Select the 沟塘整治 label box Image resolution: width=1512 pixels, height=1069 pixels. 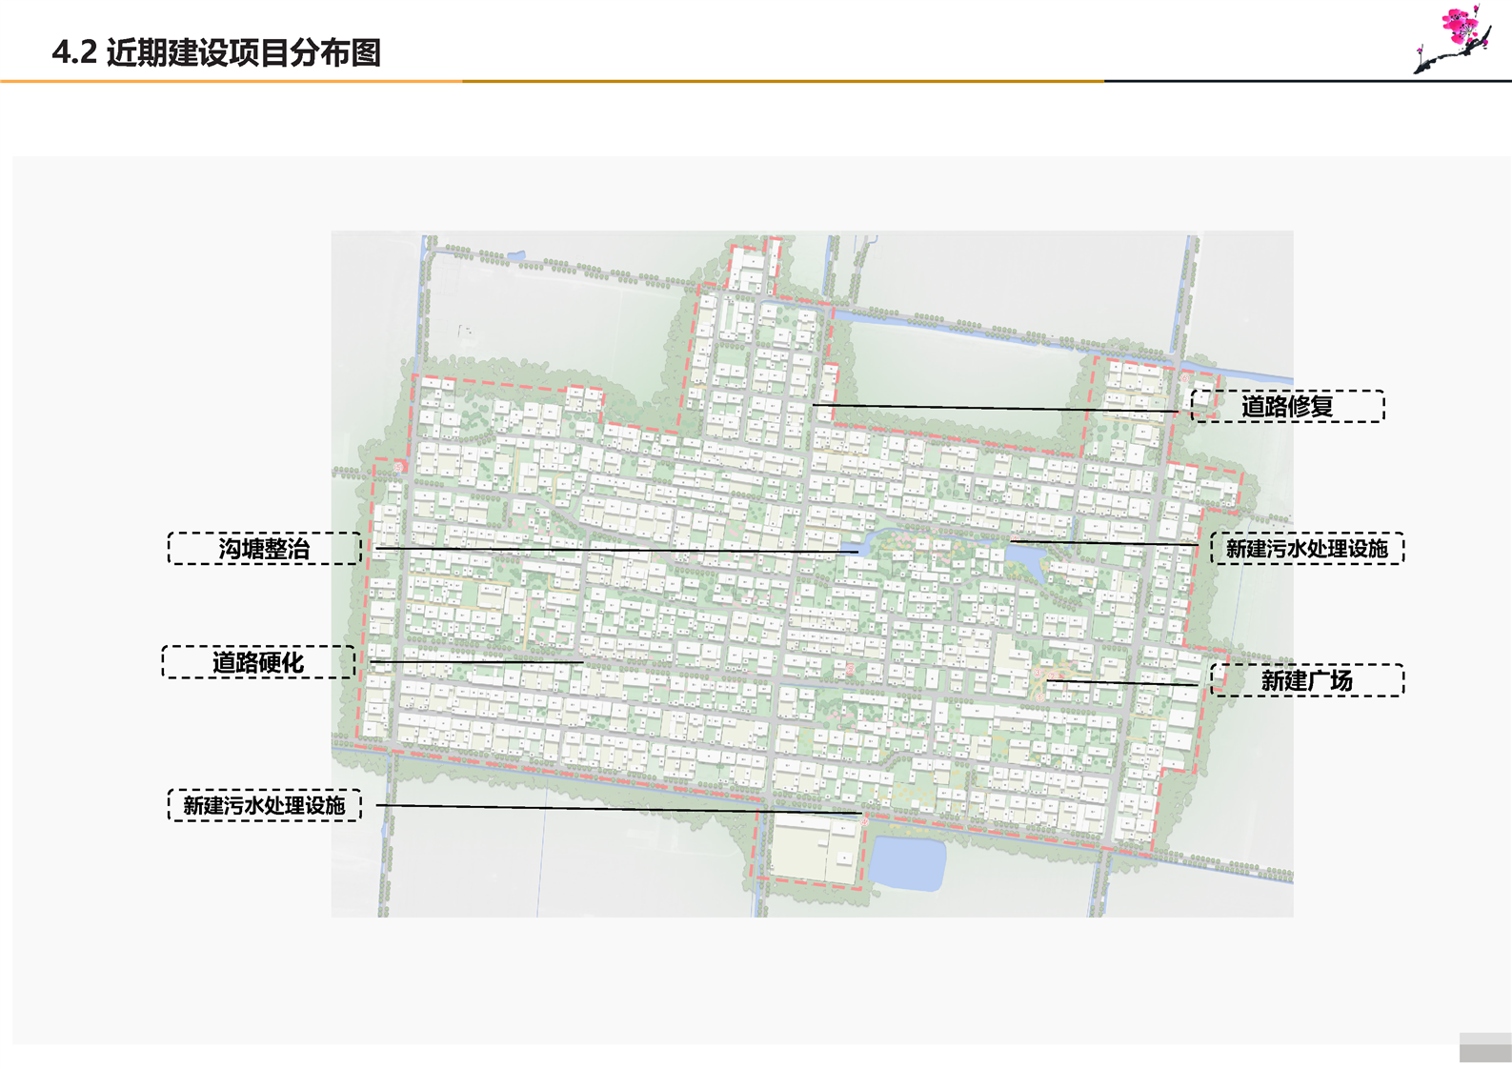[x=264, y=549]
